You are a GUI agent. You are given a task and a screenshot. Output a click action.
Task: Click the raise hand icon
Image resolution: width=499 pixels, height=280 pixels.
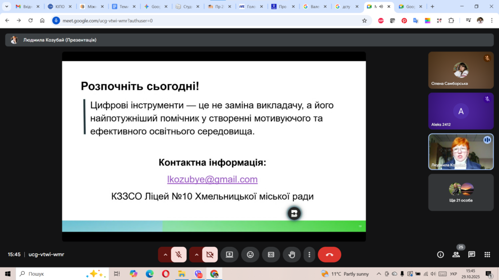click(292, 254)
